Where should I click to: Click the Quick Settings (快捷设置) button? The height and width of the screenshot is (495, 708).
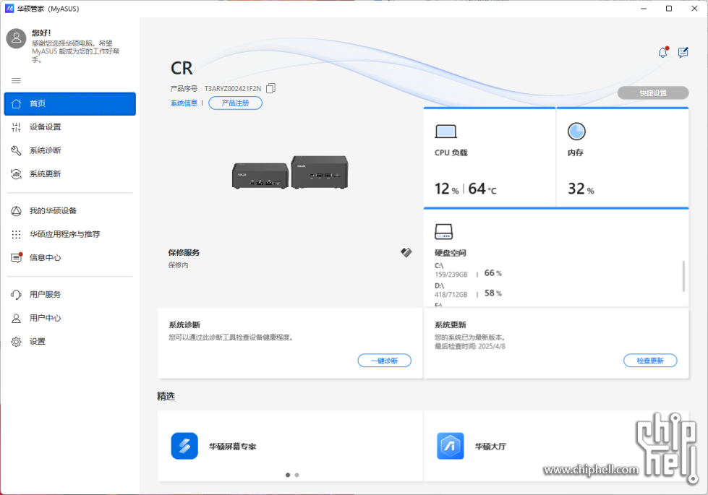point(653,93)
